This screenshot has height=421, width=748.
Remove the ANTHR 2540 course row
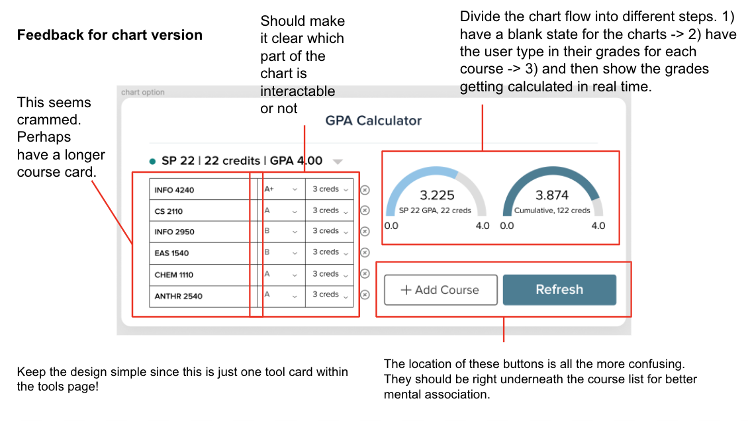[x=365, y=295]
